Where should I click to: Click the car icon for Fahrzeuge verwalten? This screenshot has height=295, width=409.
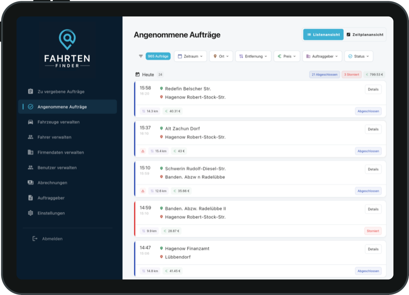tap(30, 122)
